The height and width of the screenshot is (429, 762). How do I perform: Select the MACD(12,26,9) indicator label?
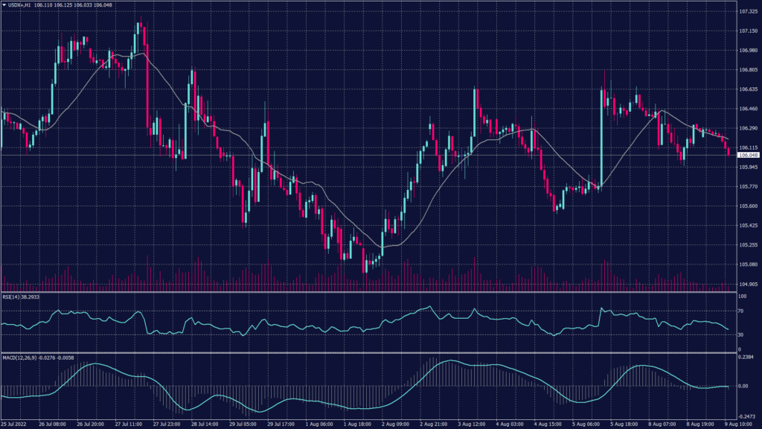[x=18, y=357]
